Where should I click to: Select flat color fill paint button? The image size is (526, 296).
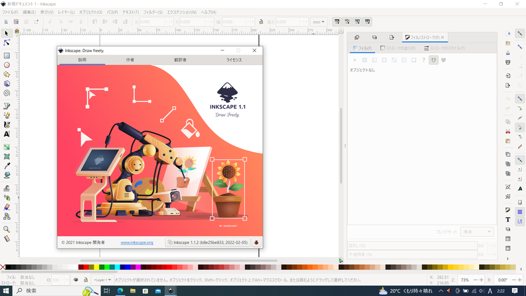click(x=365, y=60)
